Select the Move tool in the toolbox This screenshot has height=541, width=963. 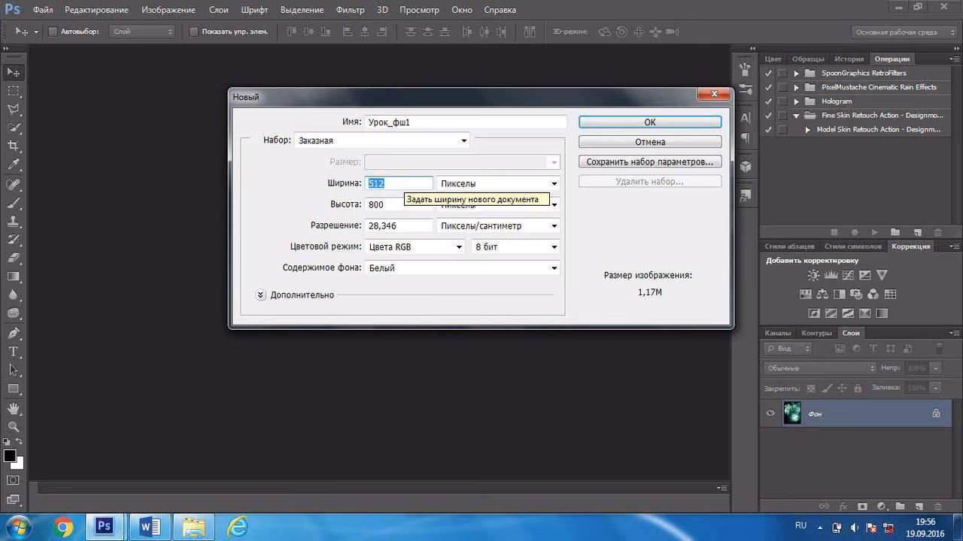click(x=14, y=72)
